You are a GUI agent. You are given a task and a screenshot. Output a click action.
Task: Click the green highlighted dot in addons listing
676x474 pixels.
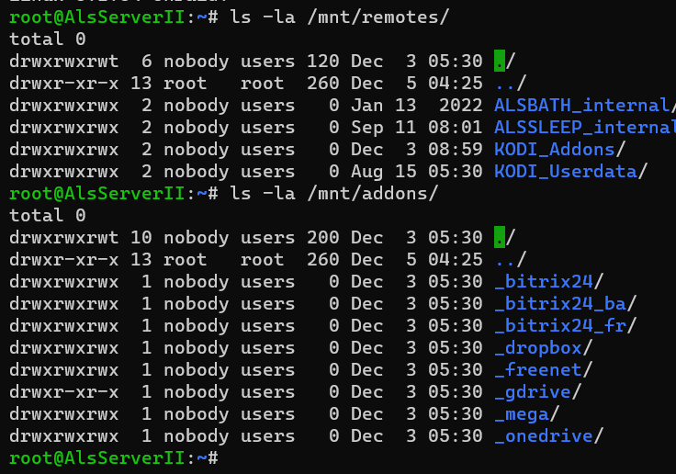(500, 237)
